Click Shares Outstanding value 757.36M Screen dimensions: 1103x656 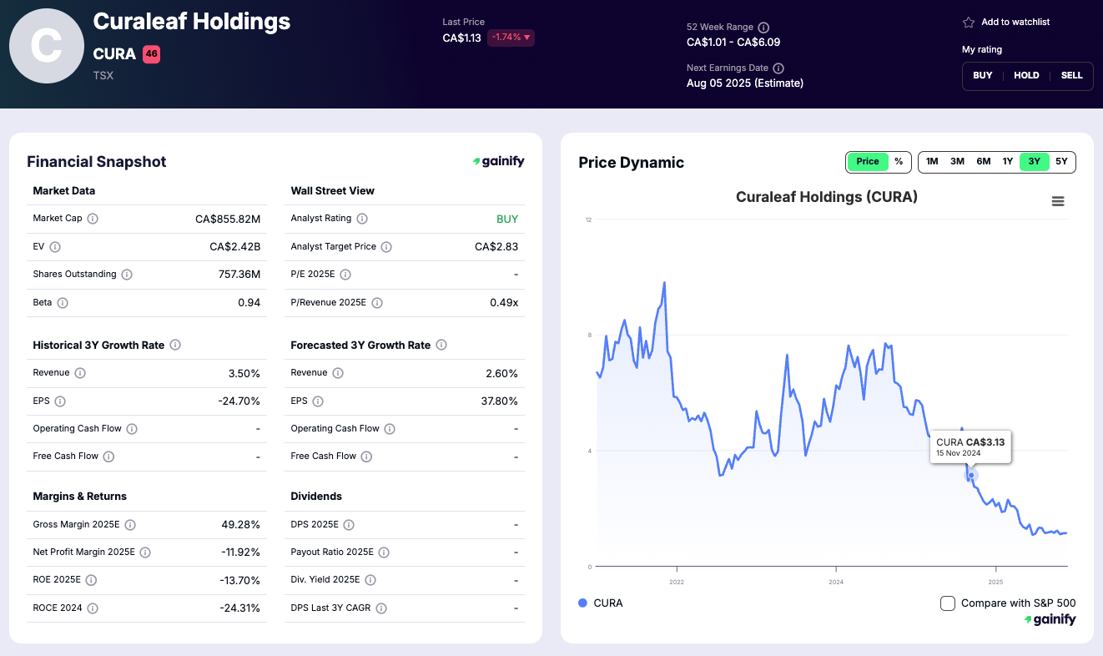tap(238, 275)
